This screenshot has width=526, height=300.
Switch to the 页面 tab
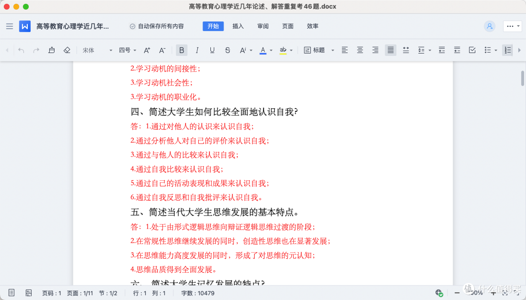click(287, 26)
